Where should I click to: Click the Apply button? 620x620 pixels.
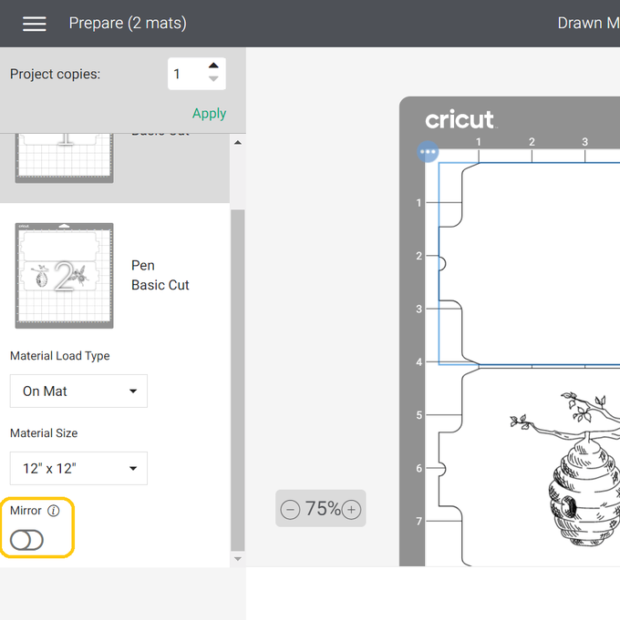pos(209,114)
